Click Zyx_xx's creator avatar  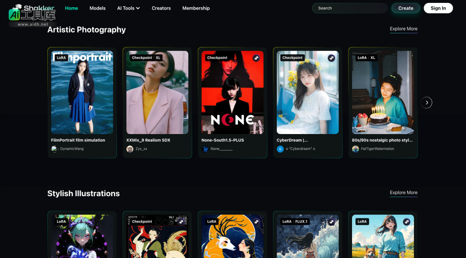pyautogui.click(x=130, y=149)
